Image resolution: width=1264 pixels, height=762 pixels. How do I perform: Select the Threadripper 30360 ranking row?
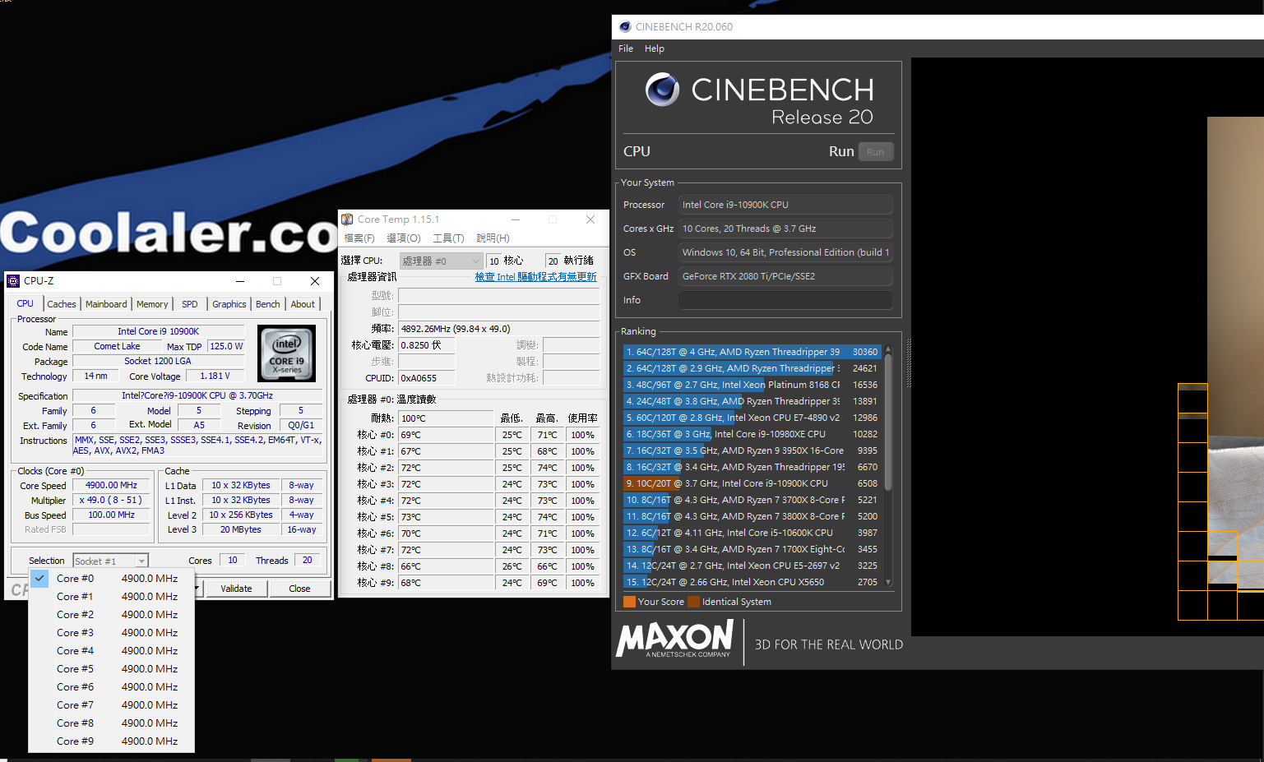click(752, 352)
